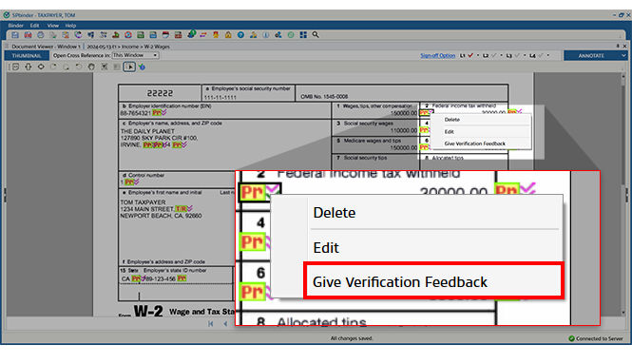This screenshot has height=364, width=632.
Task: Open the 'This Window' cross reference dropdown
Action: 135,55
